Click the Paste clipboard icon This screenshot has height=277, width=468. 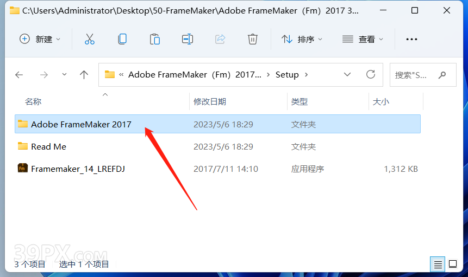(x=154, y=39)
